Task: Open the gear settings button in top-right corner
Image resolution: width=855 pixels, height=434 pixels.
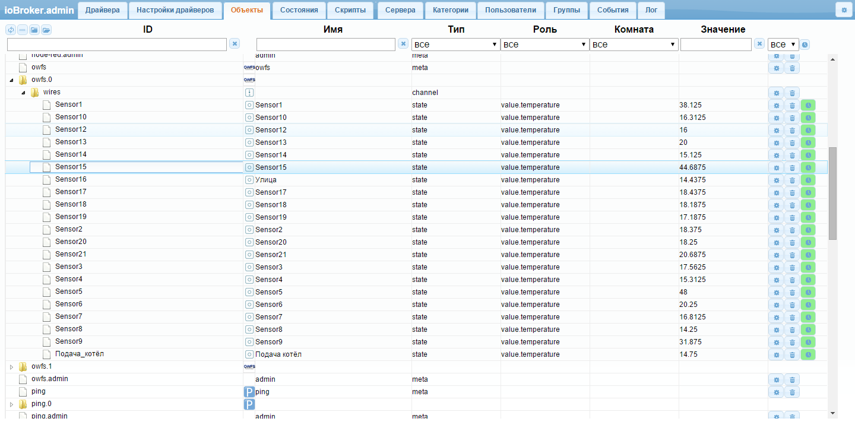Action: click(844, 10)
